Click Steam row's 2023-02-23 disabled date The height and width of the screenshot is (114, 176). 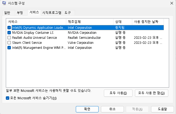148,43
